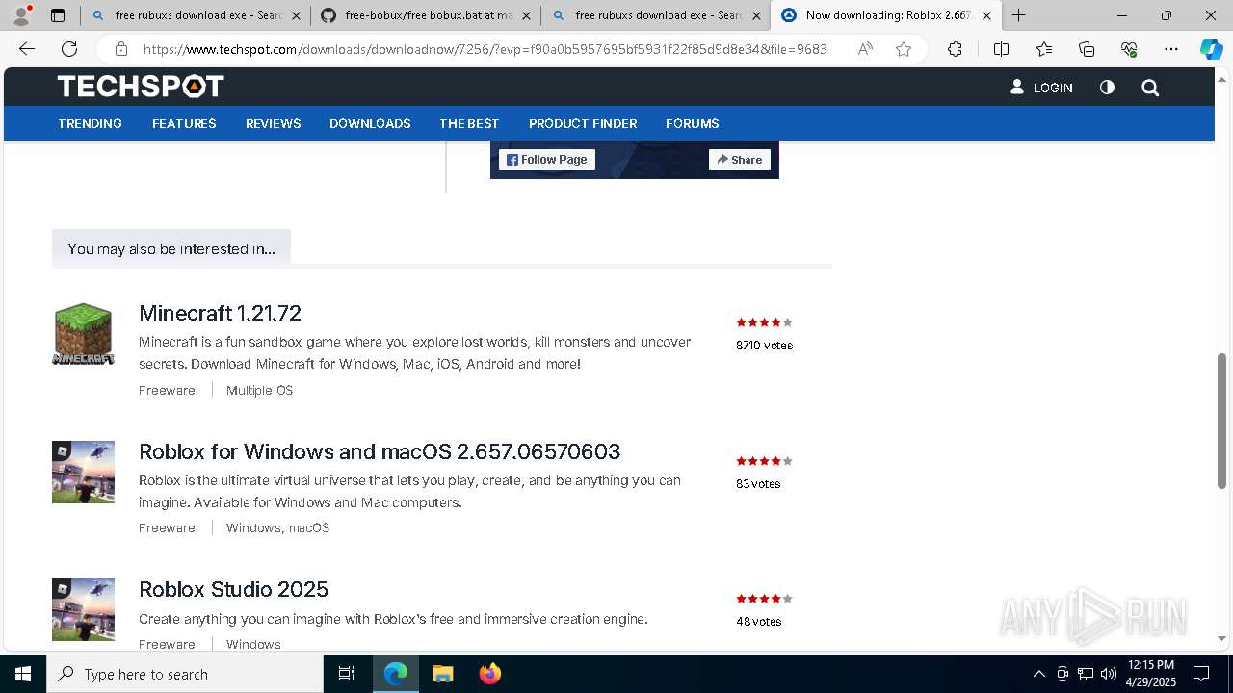Viewport: 1233px width, 693px height.
Task: Open the volume control in system tray
Action: tap(1109, 674)
